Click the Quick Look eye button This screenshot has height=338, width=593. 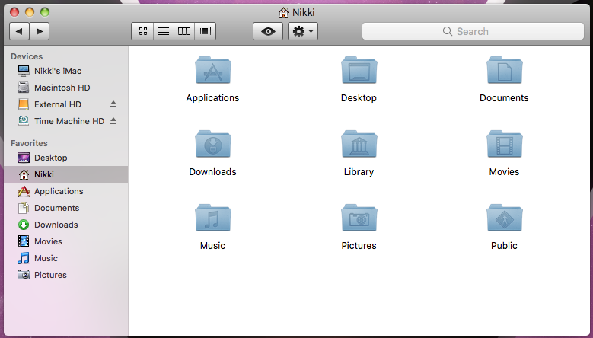click(268, 31)
